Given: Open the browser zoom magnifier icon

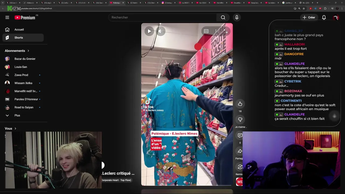Looking at the screenshot, I should coord(299,9).
